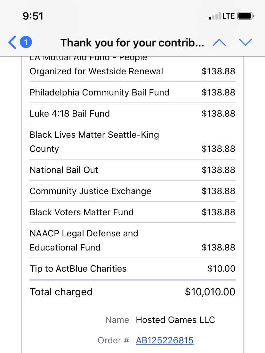Tap the email subject 'Thank you for your contrib...'
The width and height of the screenshot is (265, 353).
[132, 43]
